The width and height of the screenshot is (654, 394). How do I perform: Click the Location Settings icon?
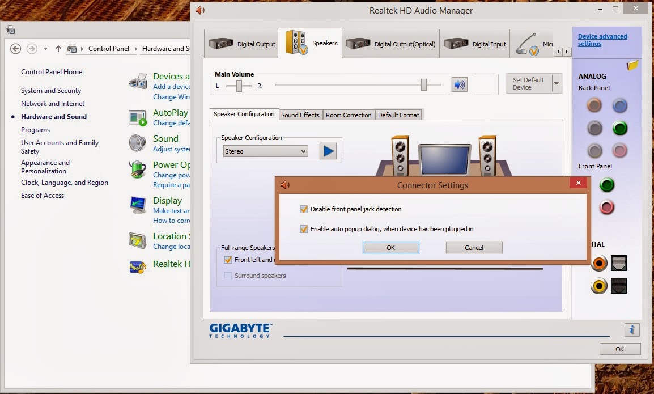pyautogui.click(x=137, y=241)
